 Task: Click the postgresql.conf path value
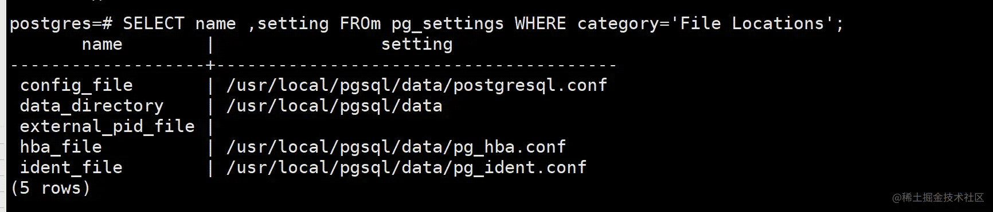coord(416,86)
